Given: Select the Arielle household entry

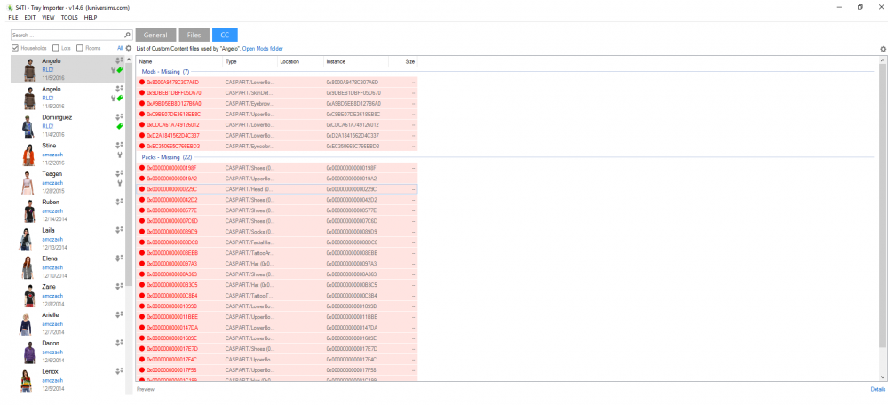Looking at the screenshot, I should (68, 323).
